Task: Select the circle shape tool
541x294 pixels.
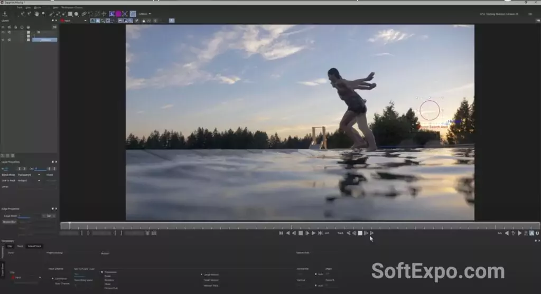Action: [77, 14]
